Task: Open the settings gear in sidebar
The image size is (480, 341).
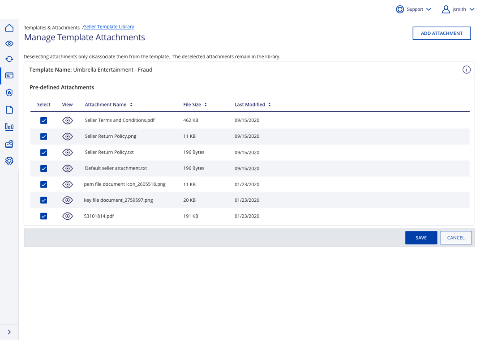Action: pyautogui.click(x=9, y=161)
